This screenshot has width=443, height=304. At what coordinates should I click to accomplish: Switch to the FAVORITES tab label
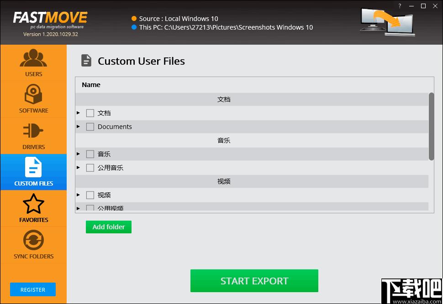34,220
